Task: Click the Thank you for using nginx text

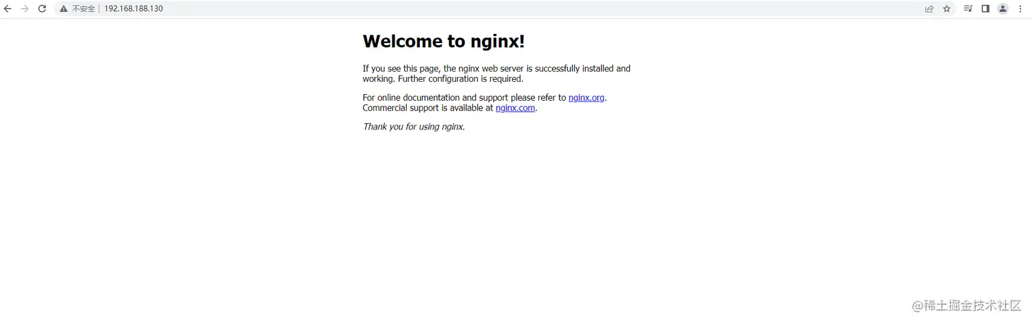Action: 414,127
